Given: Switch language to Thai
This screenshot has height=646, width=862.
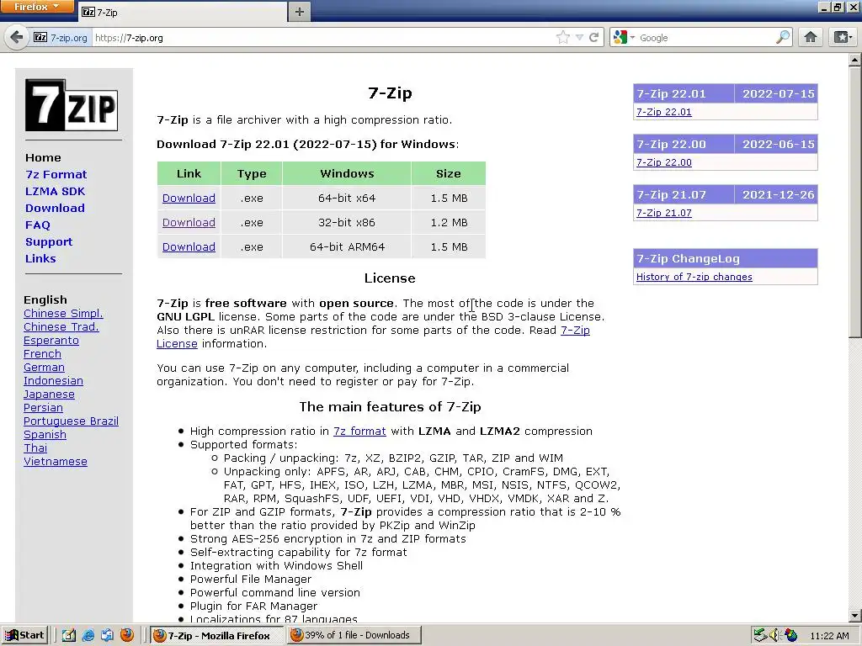Looking at the screenshot, I should (x=35, y=448).
